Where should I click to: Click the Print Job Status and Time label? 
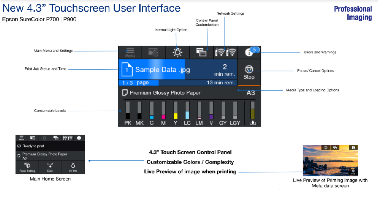click(x=45, y=69)
